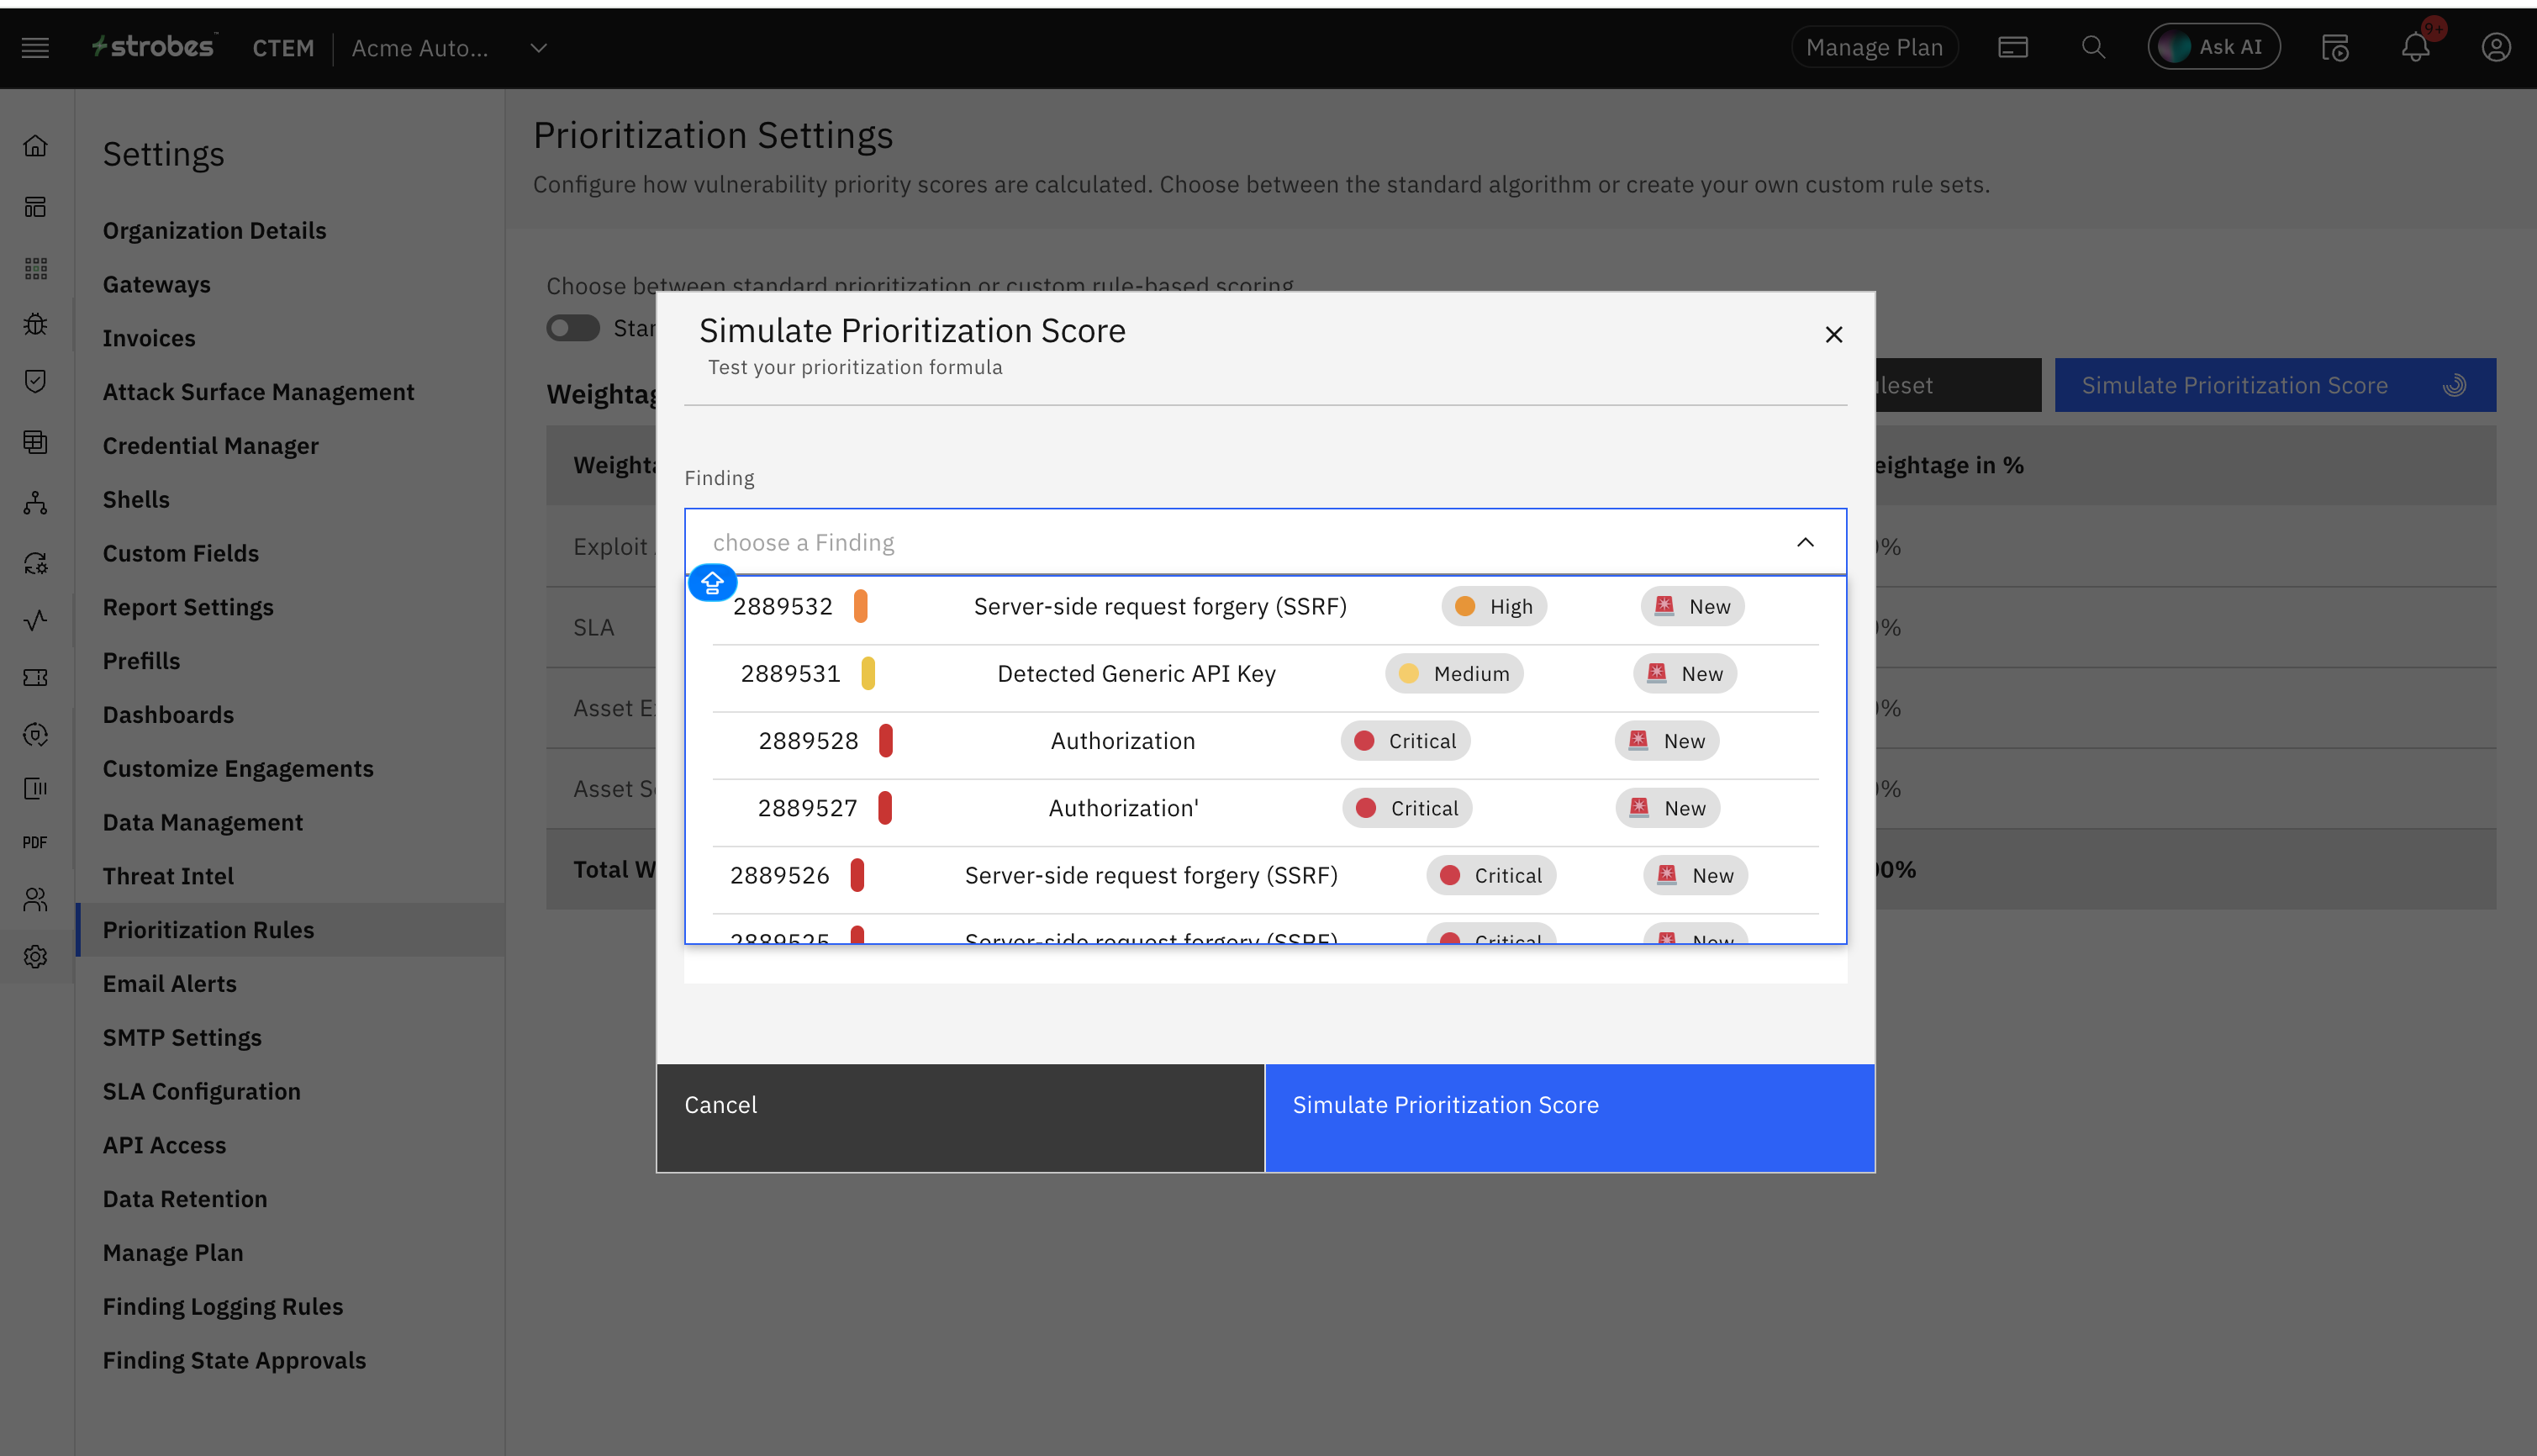
Task: Open the hamburger menu icon
Action: point(35,48)
